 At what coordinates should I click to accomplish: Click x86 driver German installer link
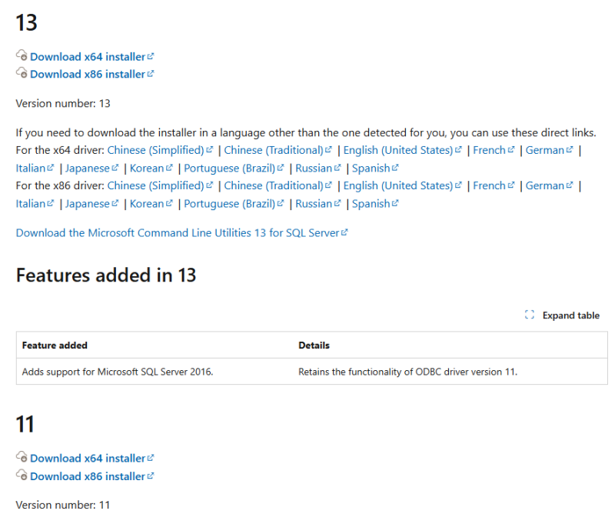[544, 185]
